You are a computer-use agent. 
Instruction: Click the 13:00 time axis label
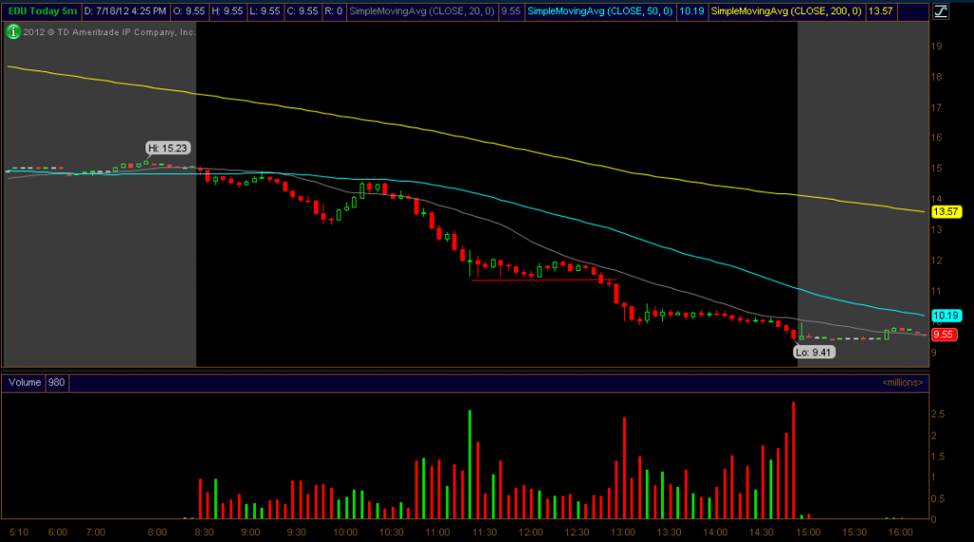623,532
